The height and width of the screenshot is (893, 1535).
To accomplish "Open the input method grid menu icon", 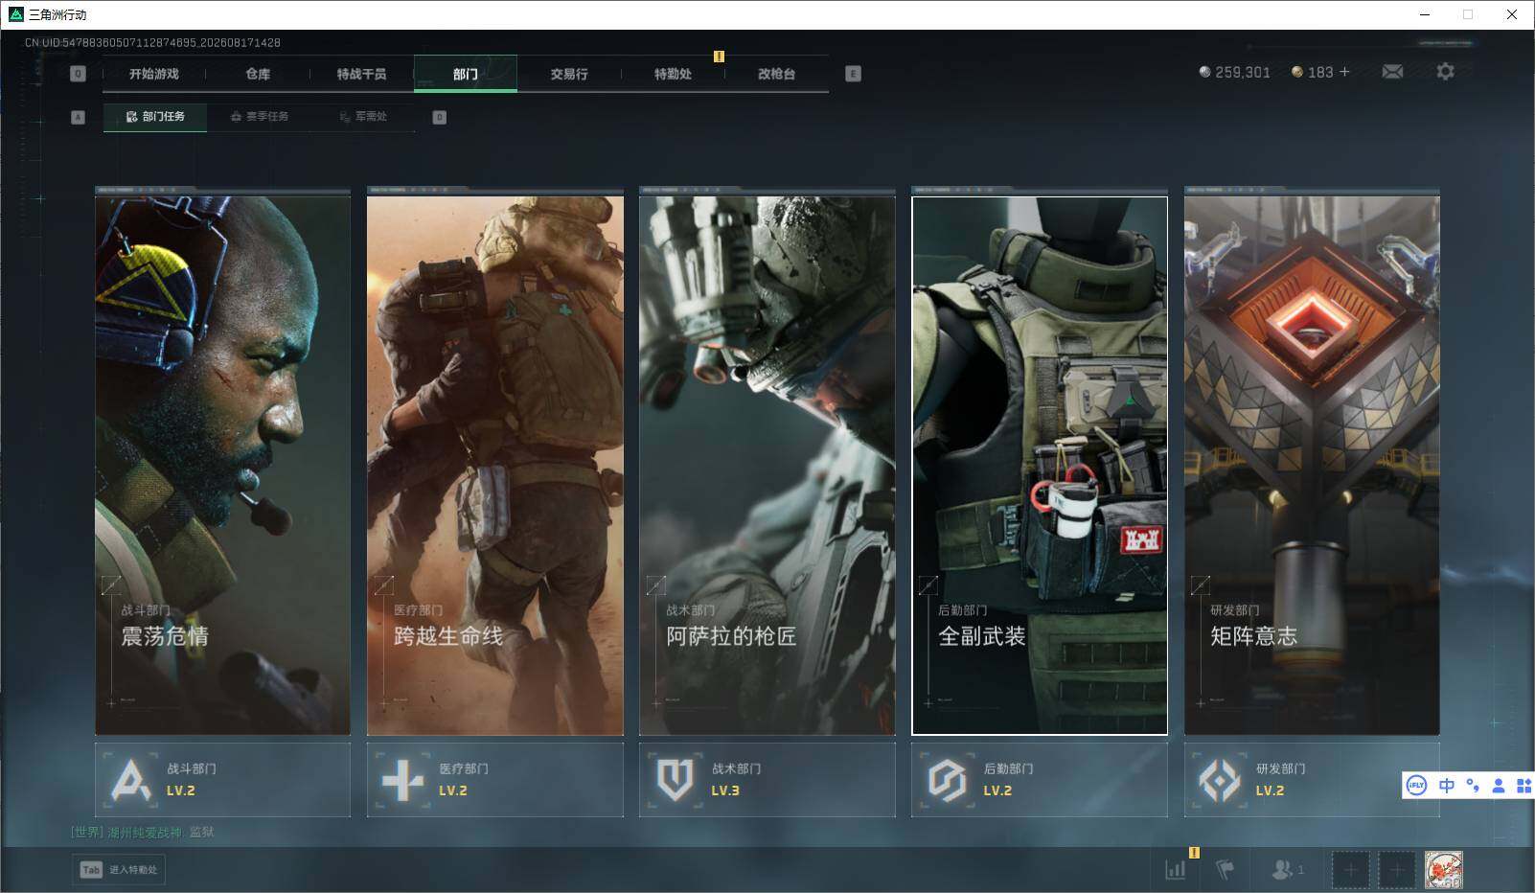I will (x=1524, y=786).
